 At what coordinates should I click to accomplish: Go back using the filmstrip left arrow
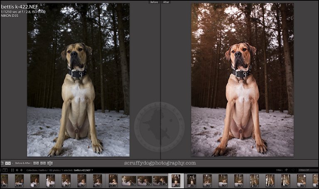coord(17,170)
